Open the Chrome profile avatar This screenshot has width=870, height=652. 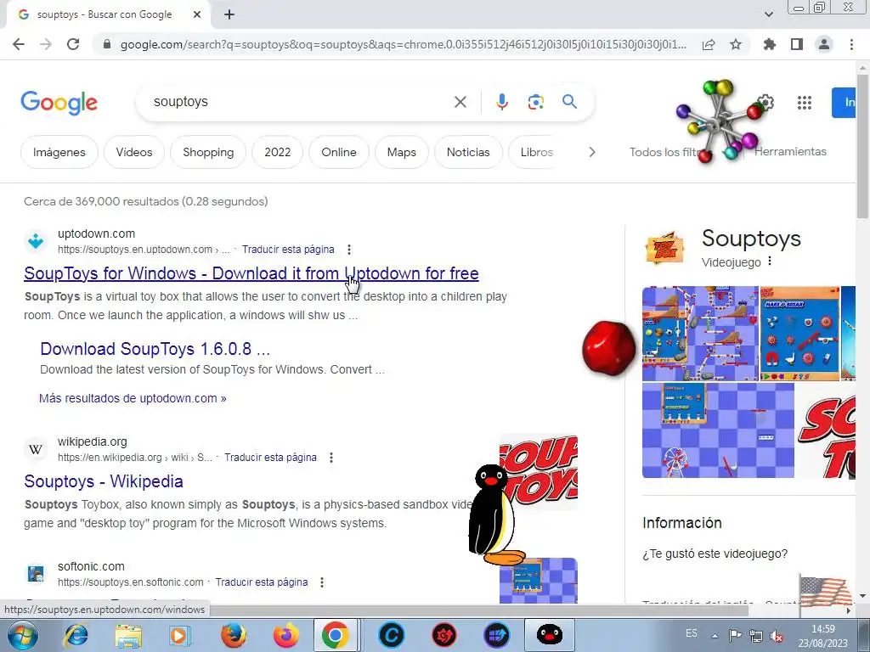(x=824, y=44)
